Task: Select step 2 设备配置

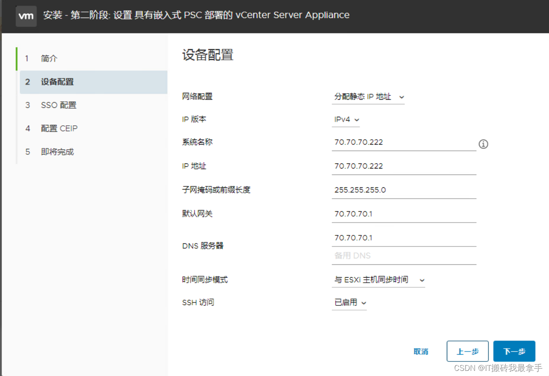Action: (93, 82)
